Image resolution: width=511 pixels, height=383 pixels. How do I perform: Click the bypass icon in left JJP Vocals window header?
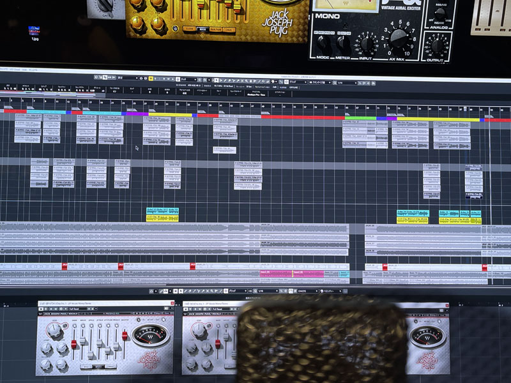[41, 308]
